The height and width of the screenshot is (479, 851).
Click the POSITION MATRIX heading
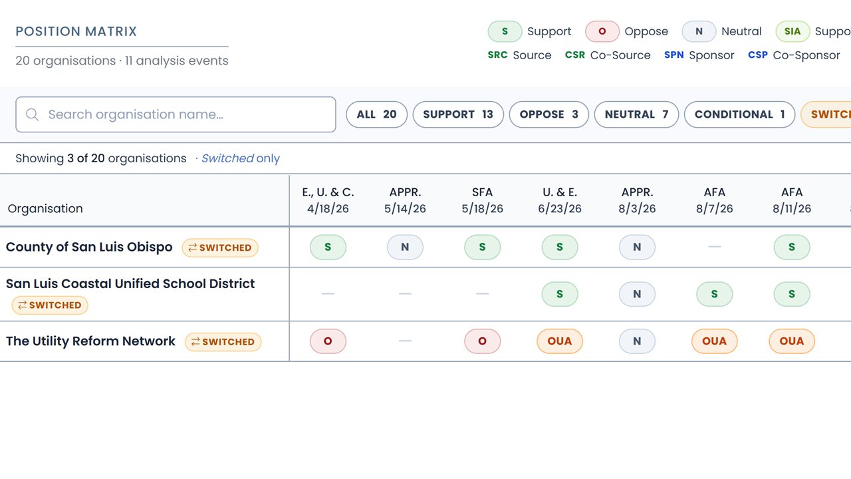coord(76,31)
